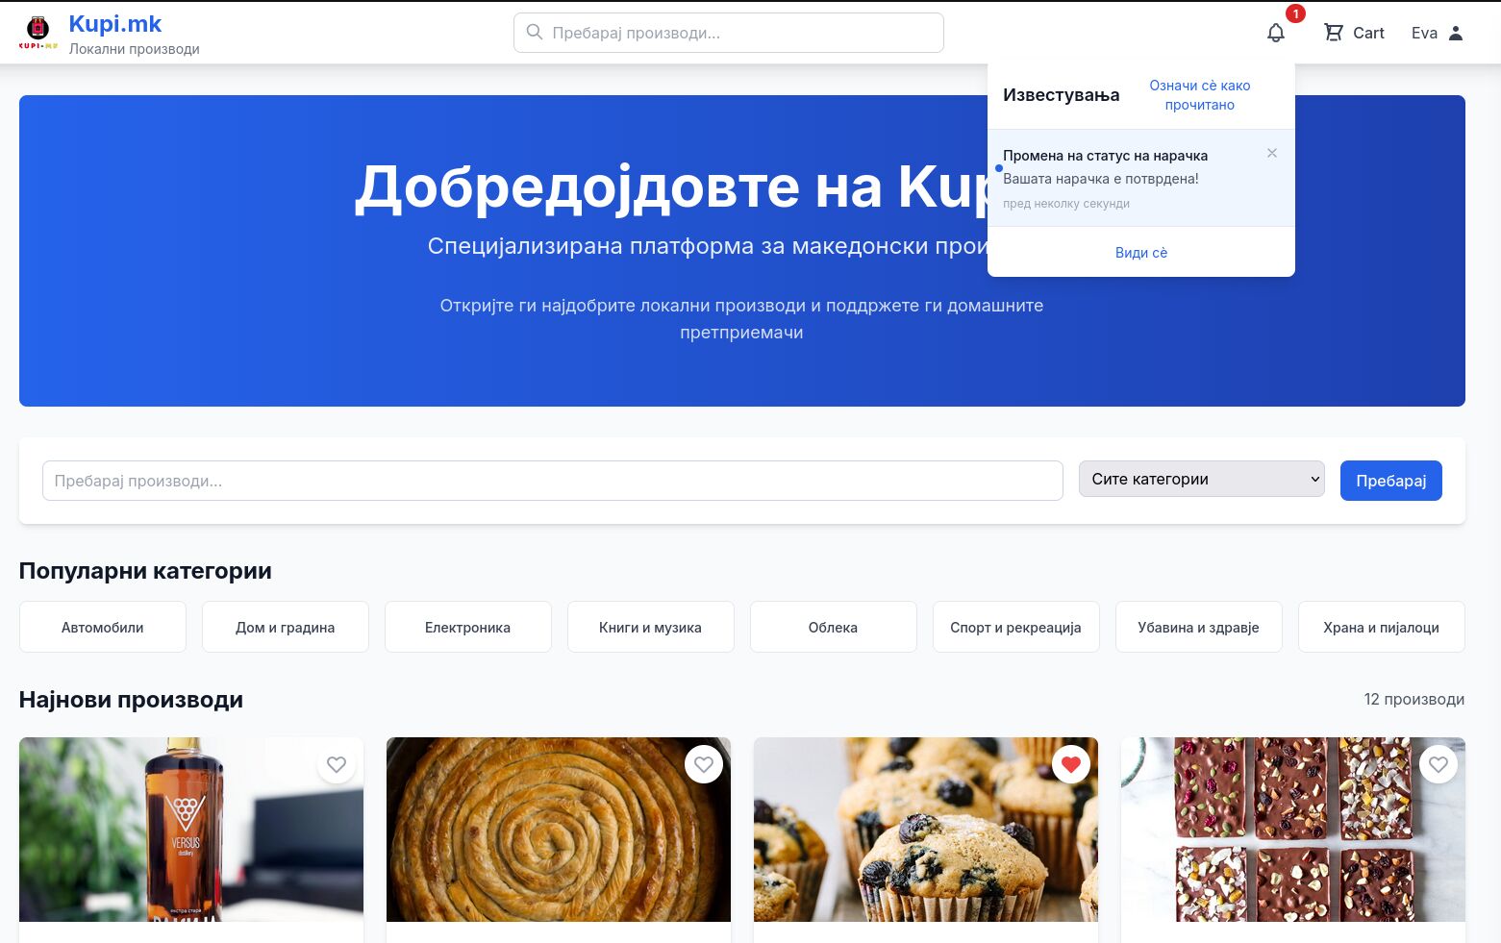Choose the Книги и музика category

click(x=650, y=628)
